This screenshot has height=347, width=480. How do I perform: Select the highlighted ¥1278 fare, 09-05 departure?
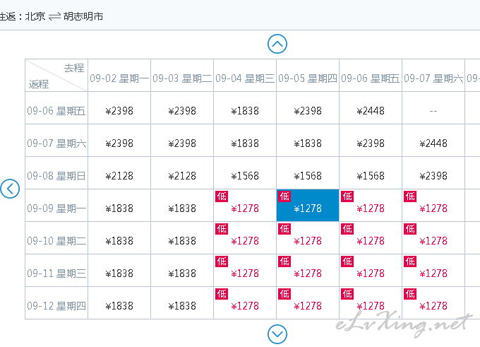click(x=308, y=206)
